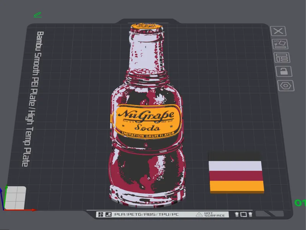Screen dimensions: 306x230
Task: Click the lavender stripe of the block
Action: pos(235,166)
